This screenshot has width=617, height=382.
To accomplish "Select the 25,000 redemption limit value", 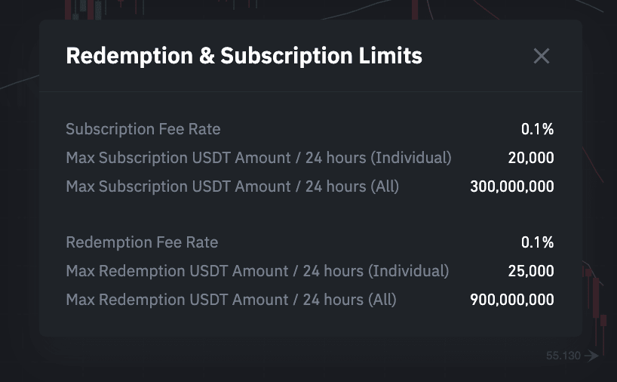I will 531,271.
